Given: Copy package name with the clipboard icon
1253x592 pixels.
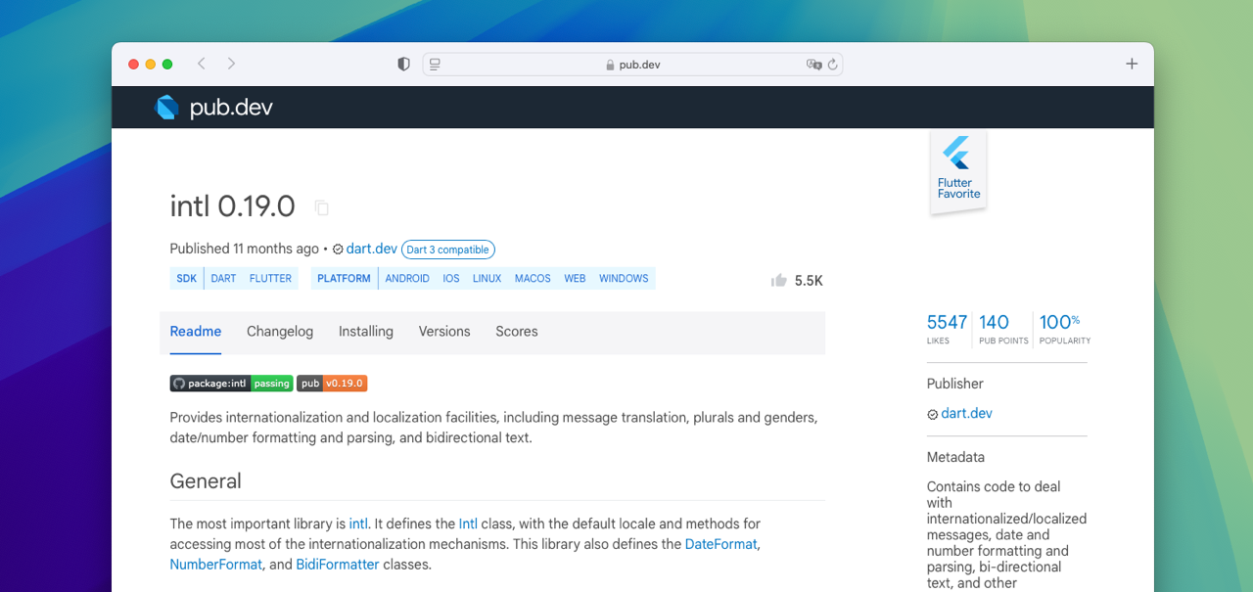Looking at the screenshot, I should click(321, 207).
